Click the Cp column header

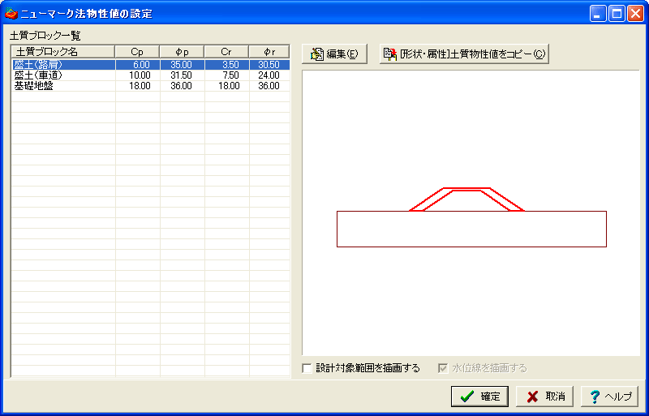tap(137, 52)
